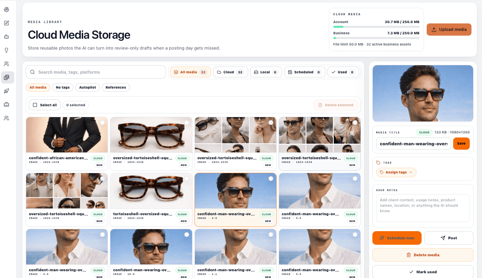Select the highlighted media library sidebar icon

click(x=7, y=77)
